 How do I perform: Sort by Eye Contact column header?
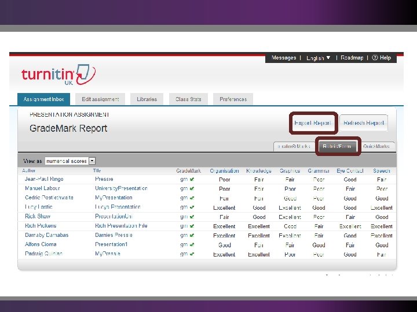point(350,171)
